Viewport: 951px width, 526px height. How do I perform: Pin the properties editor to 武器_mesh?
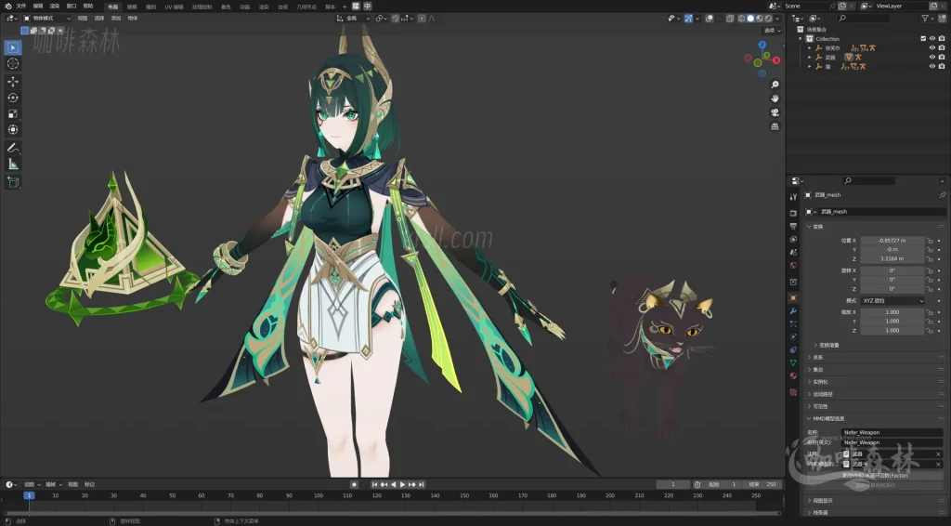pyautogui.click(x=942, y=195)
